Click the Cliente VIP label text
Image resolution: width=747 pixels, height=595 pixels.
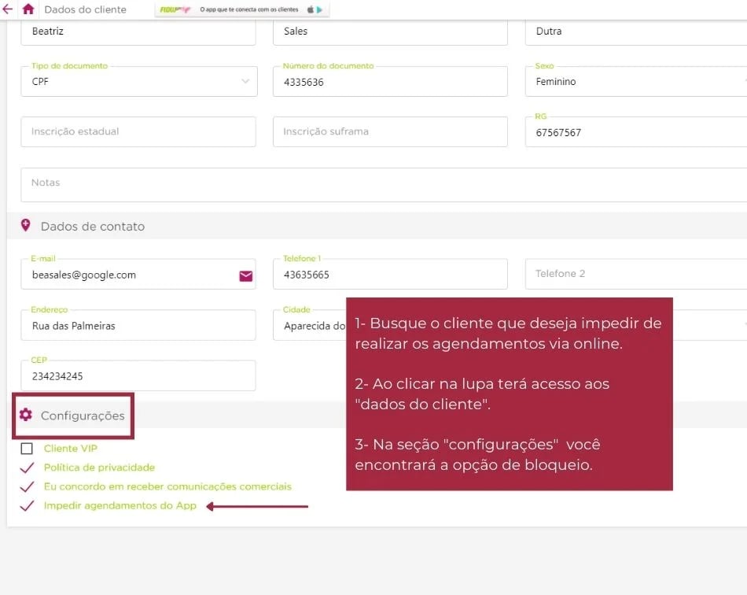point(71,449)
